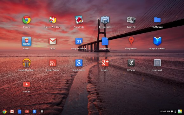
Task: Launch the NYTimes app
Action: tap(131, 63)
